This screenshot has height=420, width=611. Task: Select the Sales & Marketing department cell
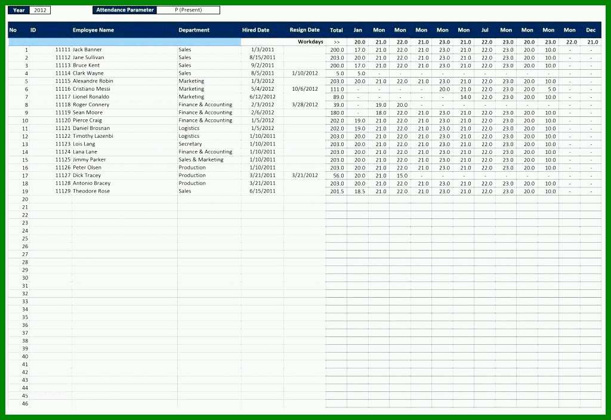coord(201,160)
